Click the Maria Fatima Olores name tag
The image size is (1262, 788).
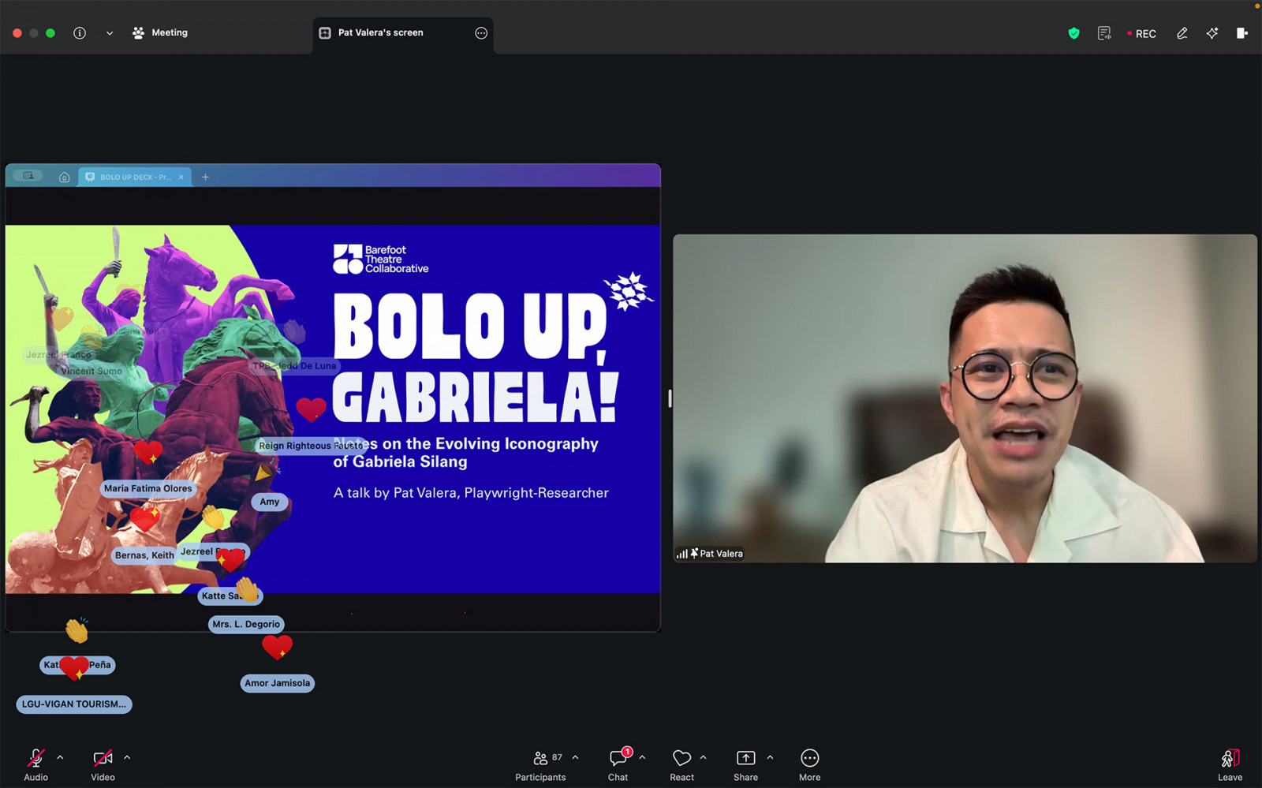pos(148,489)
